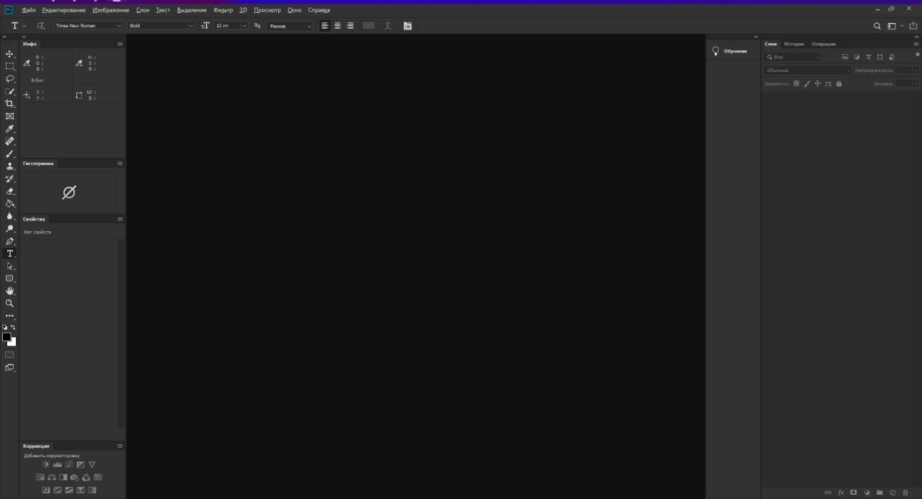
Task: Select the Quick Selection tool
Action: (x=9, y=91)
